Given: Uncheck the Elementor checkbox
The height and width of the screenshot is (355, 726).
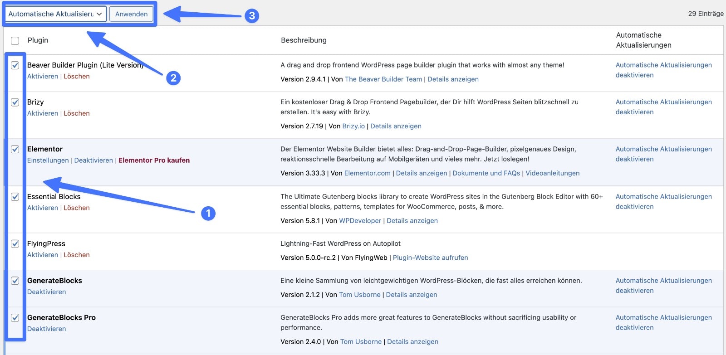Looking at the screenshot, I should [x=15, y=149].
